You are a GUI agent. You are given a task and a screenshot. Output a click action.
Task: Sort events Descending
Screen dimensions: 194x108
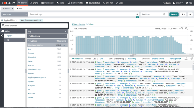coord(119,59)
